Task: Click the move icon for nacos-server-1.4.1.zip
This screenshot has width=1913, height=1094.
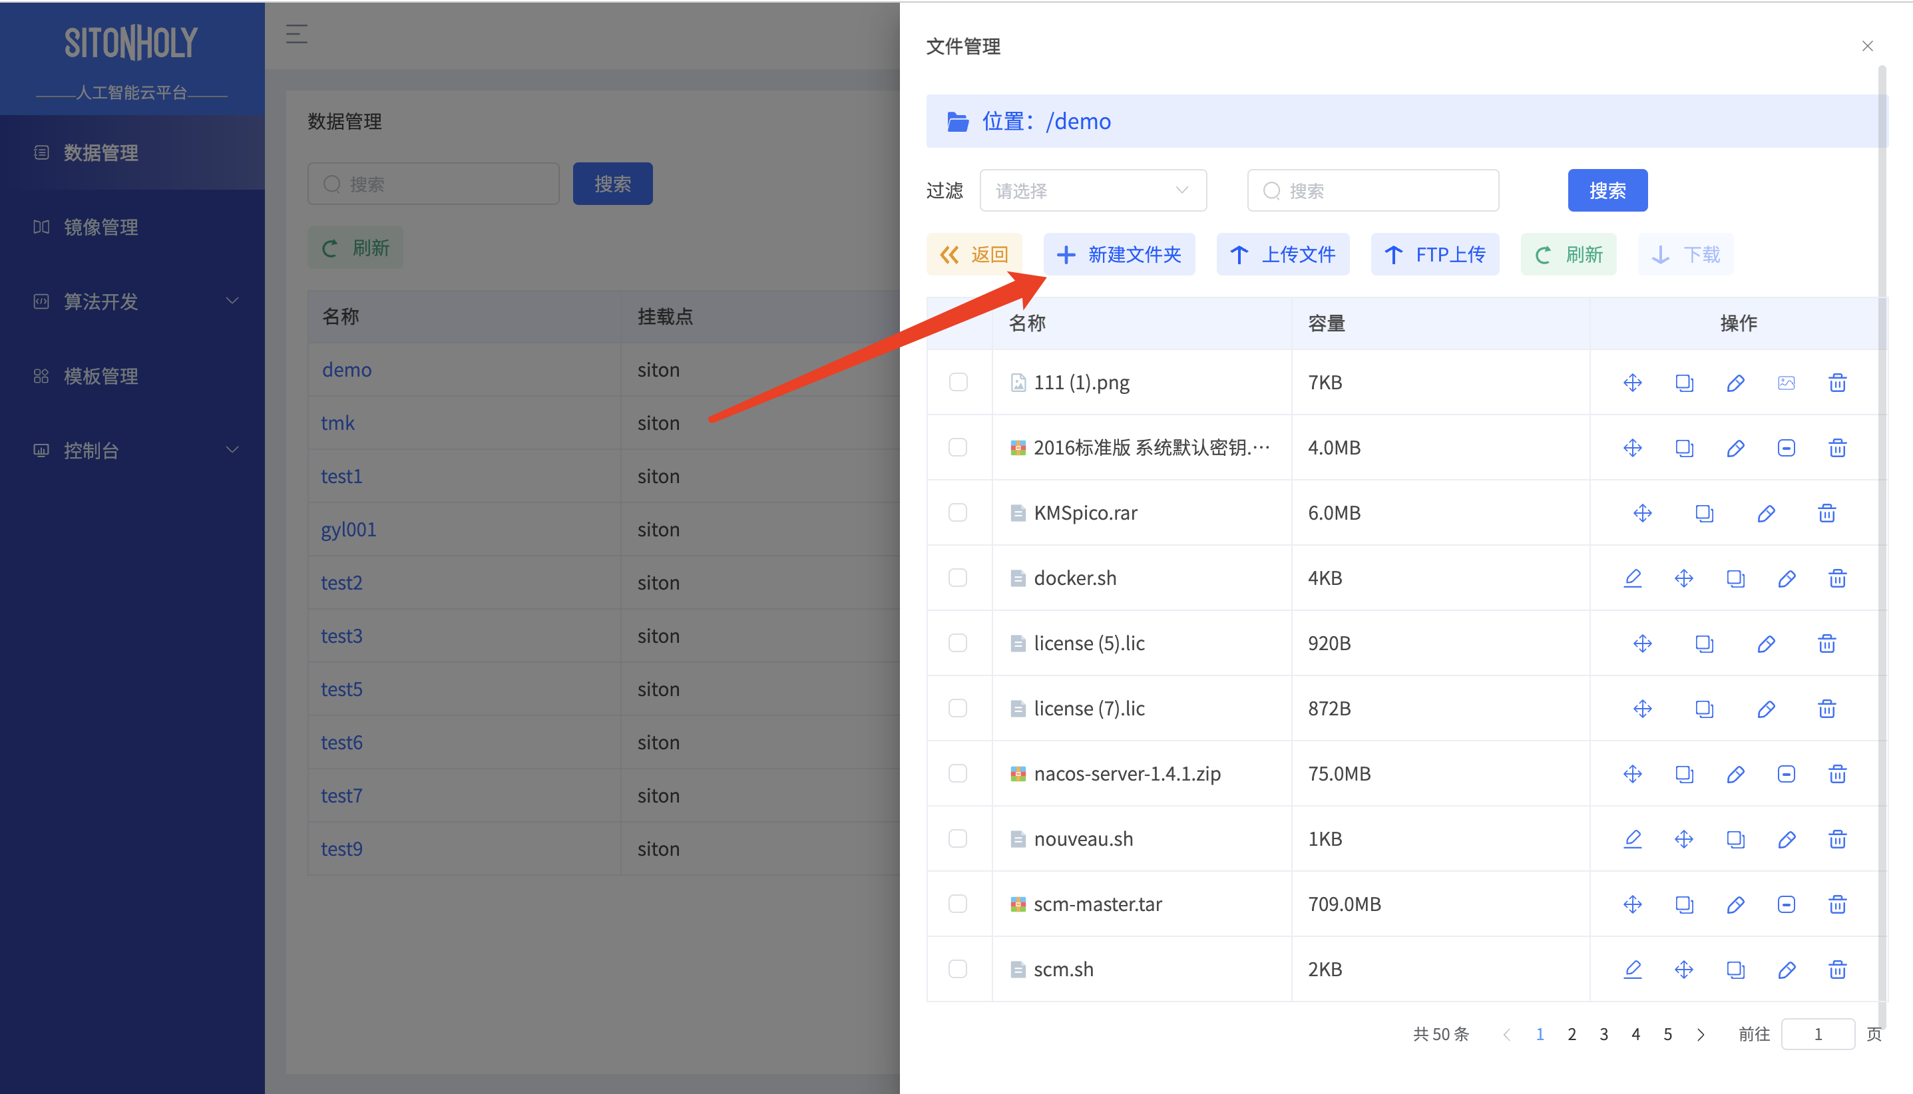Action: 1632,774
